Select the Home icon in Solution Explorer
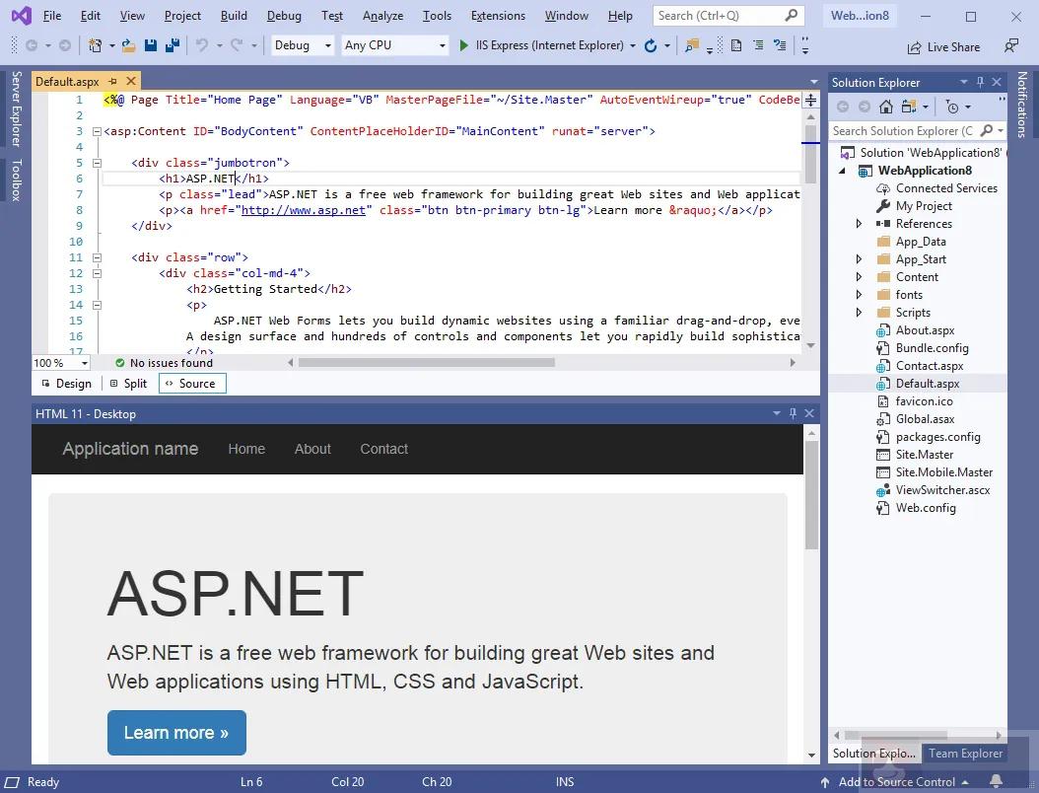This screenshot has width=1039, height=793. 885,107
